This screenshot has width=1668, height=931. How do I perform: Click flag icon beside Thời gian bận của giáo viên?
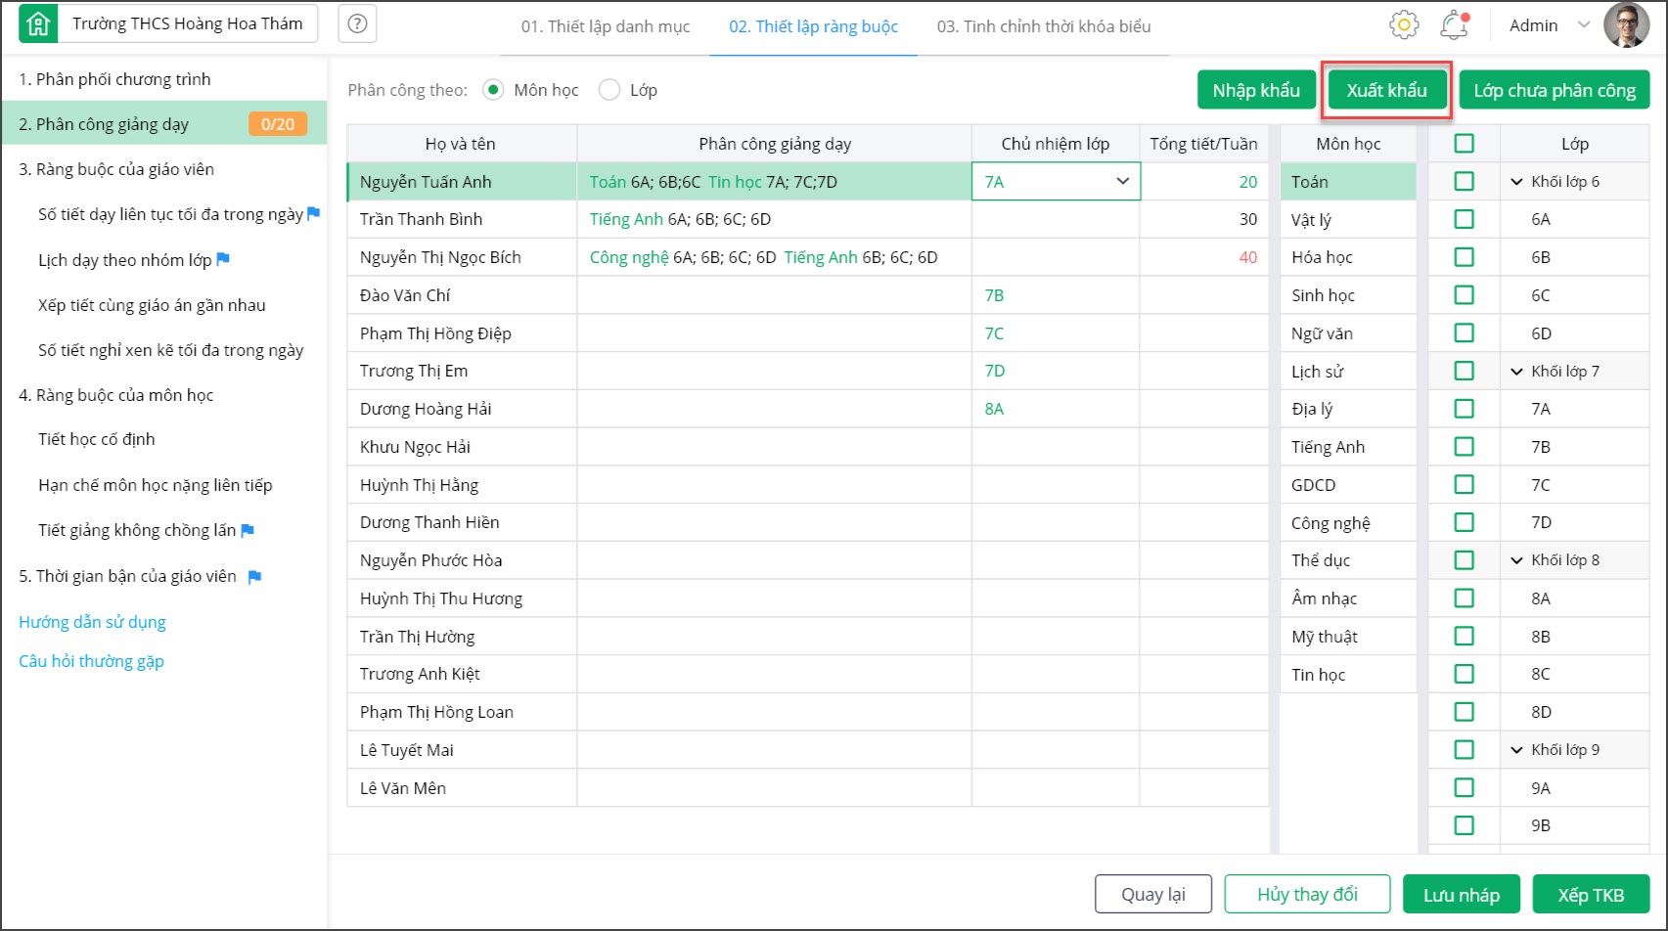click(x=254, y=577)
